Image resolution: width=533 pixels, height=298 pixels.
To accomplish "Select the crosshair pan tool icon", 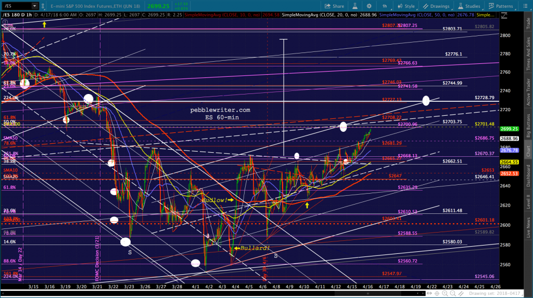I will pyautogui.click(x=437, y=294).
